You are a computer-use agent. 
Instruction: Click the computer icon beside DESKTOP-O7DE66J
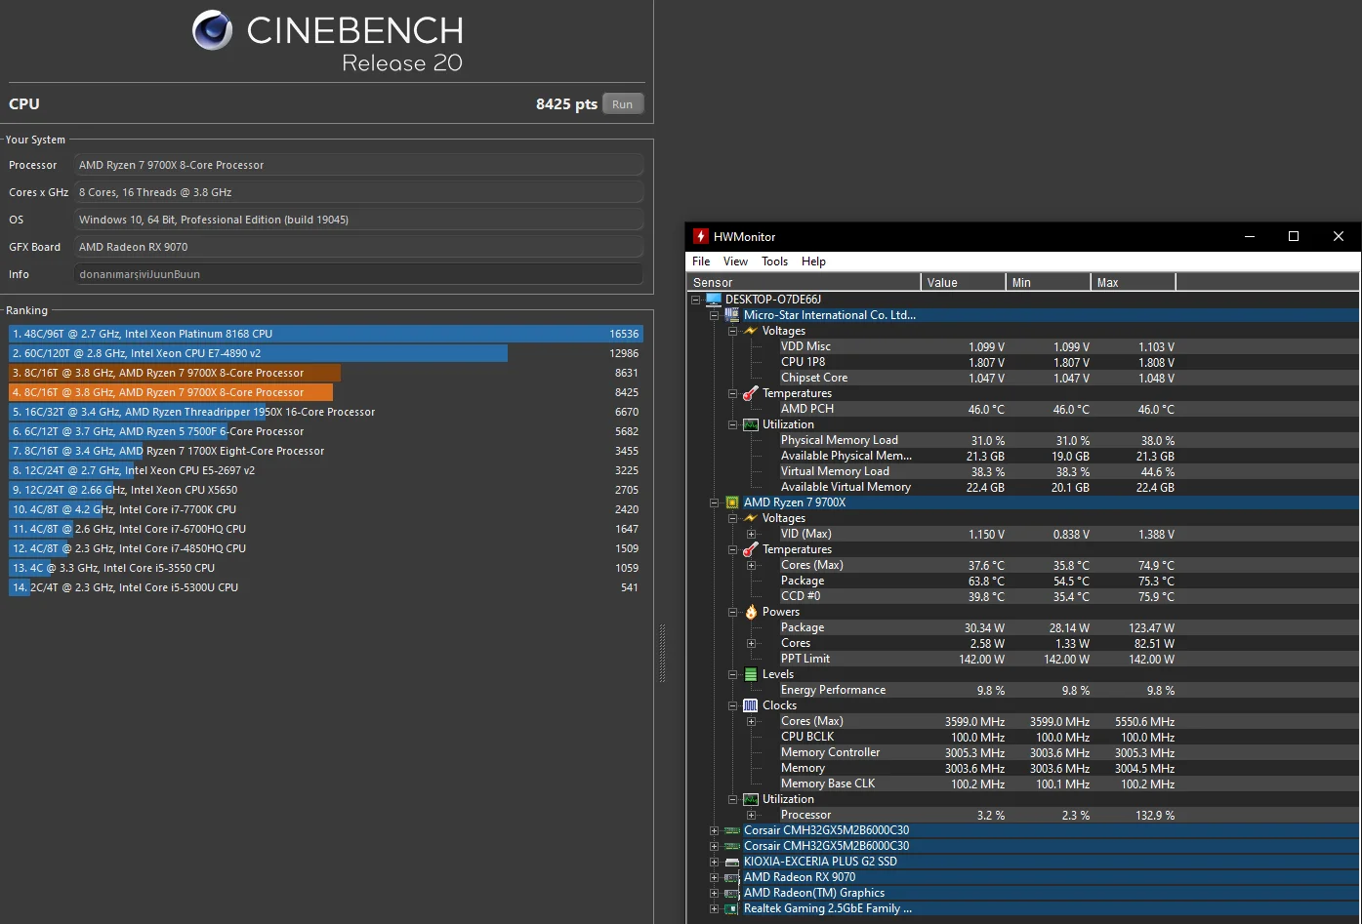(714, 300)
